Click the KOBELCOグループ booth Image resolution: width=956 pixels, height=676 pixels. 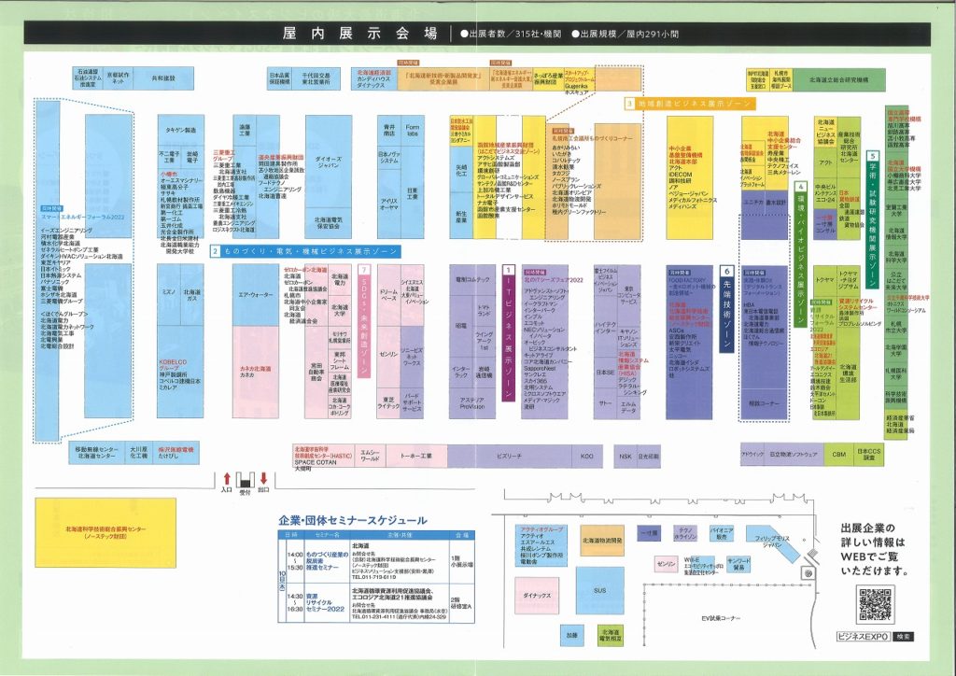[180, 373]
